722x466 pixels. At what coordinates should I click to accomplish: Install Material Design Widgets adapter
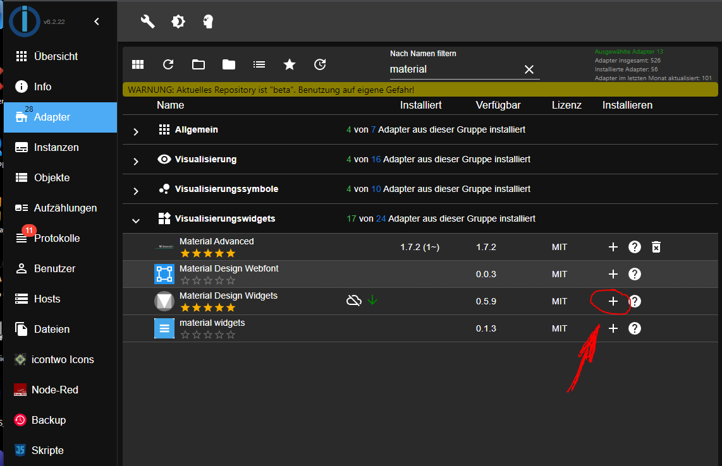coord(613,302)
